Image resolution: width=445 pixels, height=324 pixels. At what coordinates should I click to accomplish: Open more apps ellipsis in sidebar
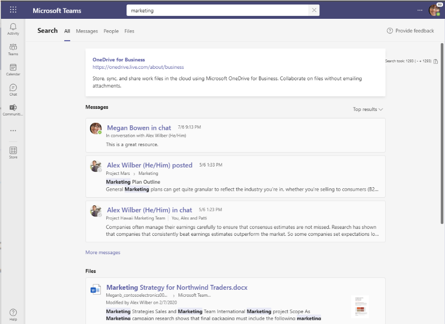(x=13, y=131)
